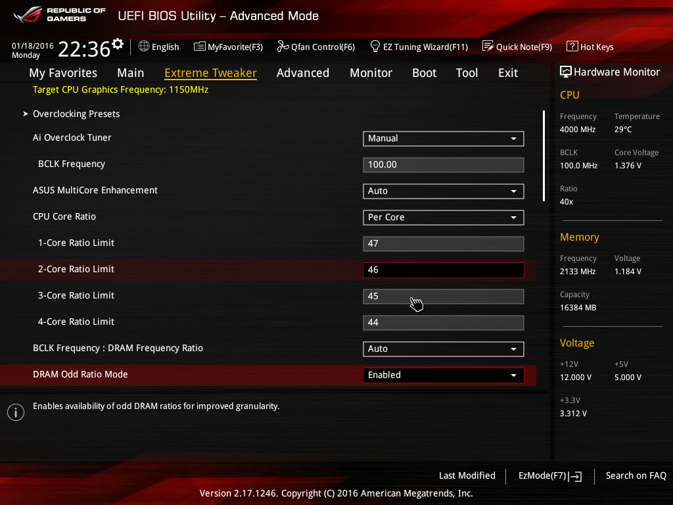Open Quick Note via the notepad icon
The width and height of the screenshot is (673, 505).
488,47
